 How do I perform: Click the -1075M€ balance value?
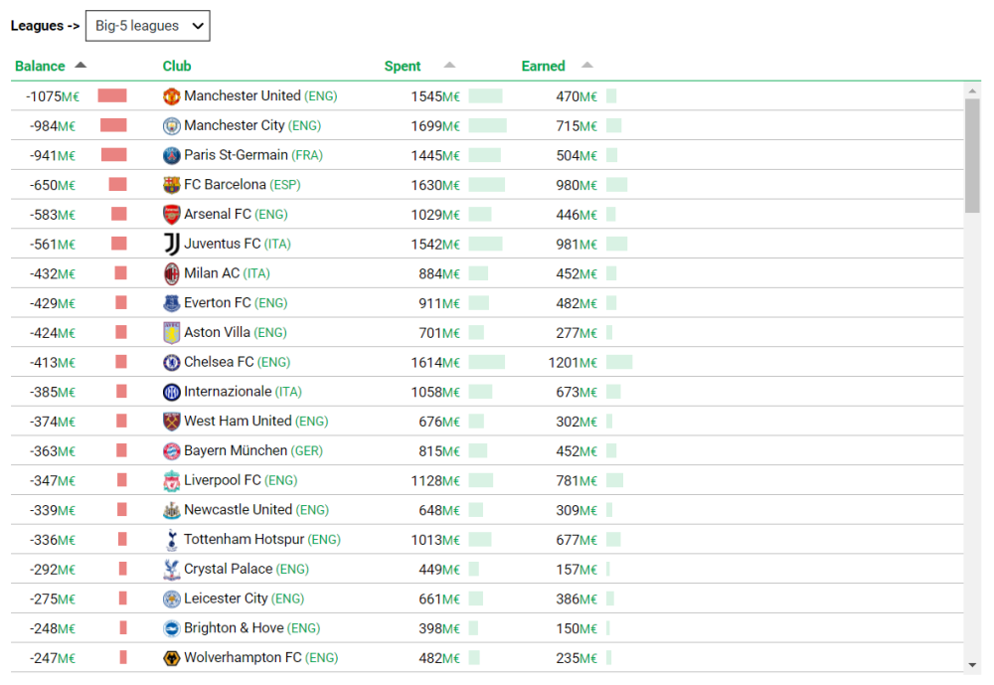tap(53, 96)
